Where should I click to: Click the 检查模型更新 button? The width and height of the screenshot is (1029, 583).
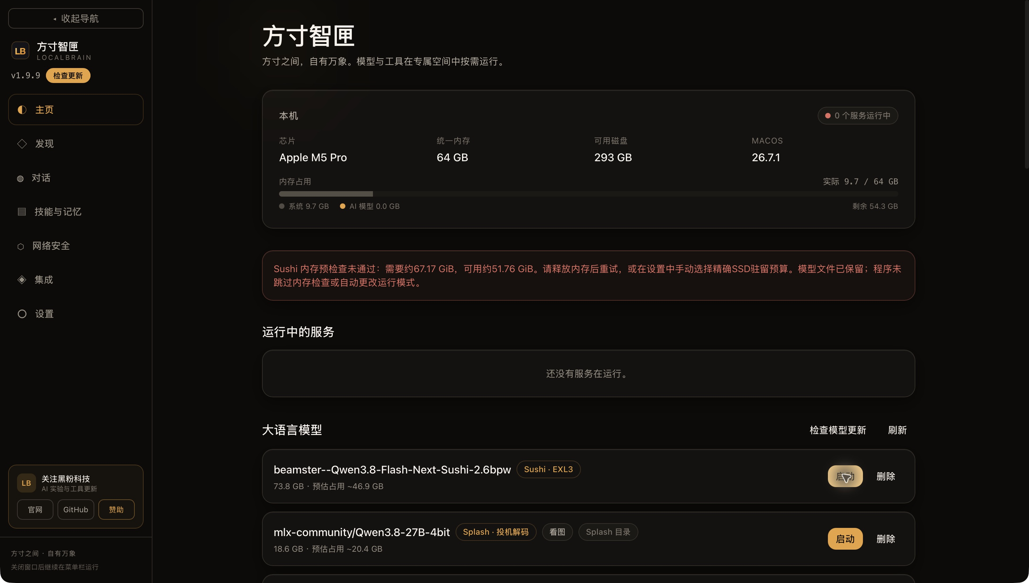838,430
